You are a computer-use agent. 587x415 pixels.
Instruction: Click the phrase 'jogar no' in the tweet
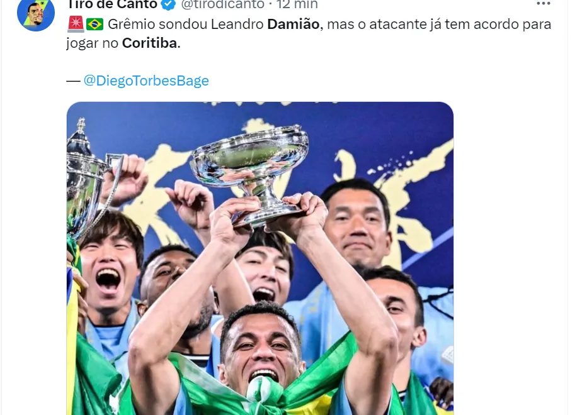click(x=93, y=43)
